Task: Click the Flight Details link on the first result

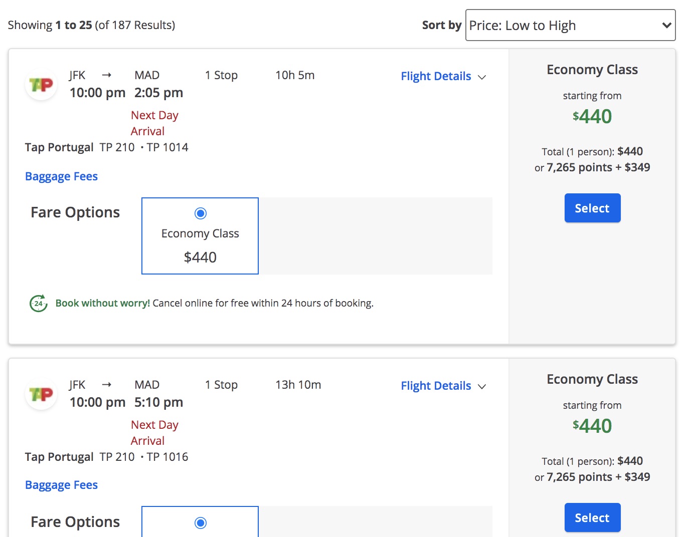Action: [436, 76]
